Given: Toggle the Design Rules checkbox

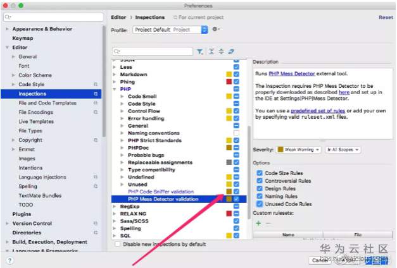Looking at the screenshot, I should tap(259, 188).
